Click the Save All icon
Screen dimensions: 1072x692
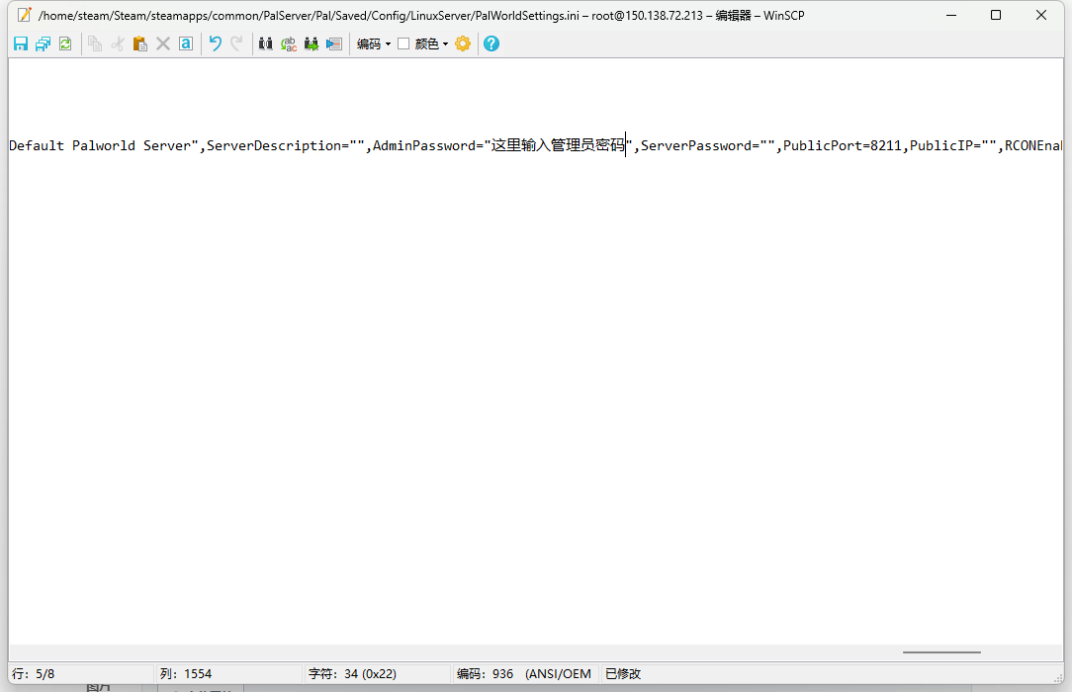point(44,43)
